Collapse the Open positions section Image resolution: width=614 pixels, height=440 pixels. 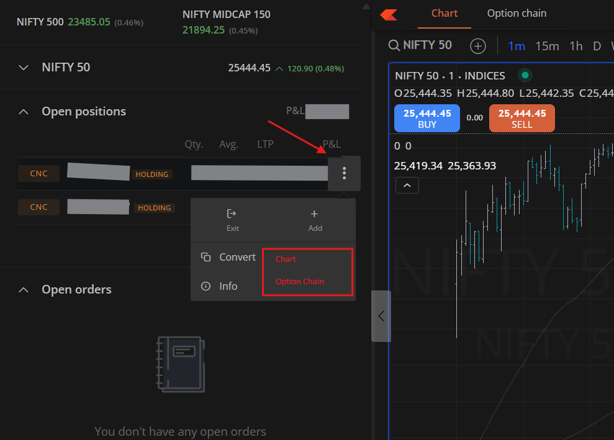[24, 112]
